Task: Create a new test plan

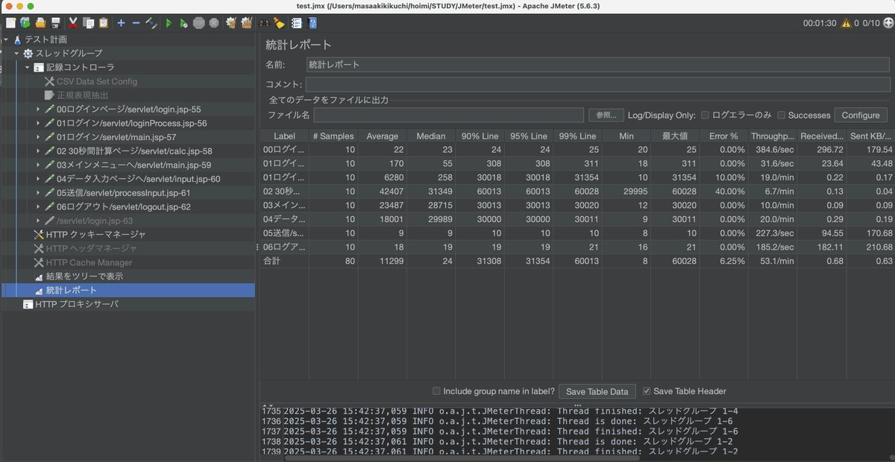Action: pos(9,23)
